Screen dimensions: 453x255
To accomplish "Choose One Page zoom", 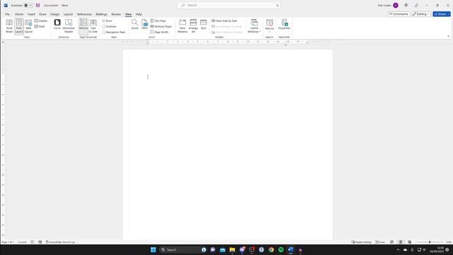I will pyautogui.click(x=158, y=21).
